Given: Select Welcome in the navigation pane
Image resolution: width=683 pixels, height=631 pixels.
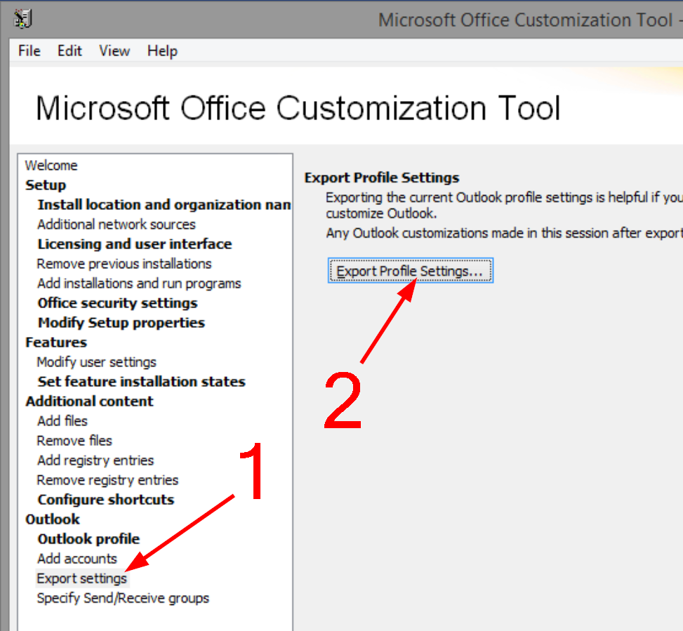Looking at the screenshot, I should pyautogui.click(x=51, y=166).
